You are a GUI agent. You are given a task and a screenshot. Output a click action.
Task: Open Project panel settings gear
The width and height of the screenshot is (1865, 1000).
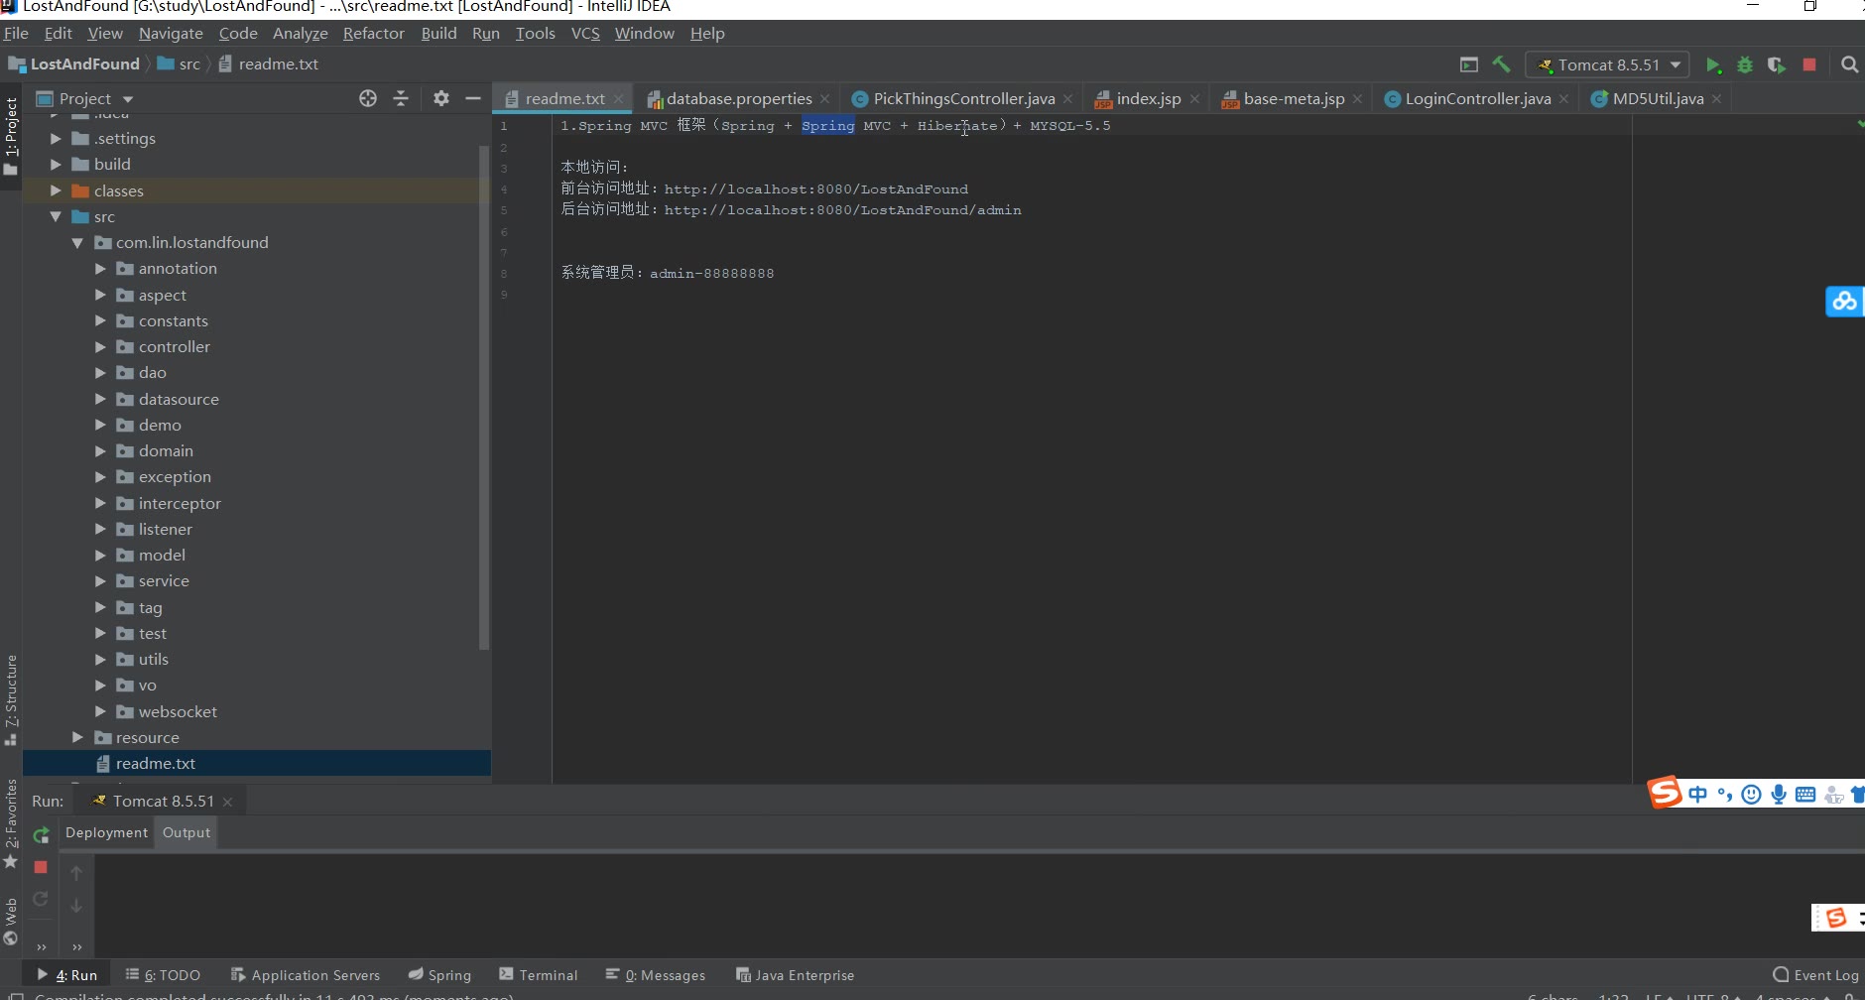tap(441, 98)
